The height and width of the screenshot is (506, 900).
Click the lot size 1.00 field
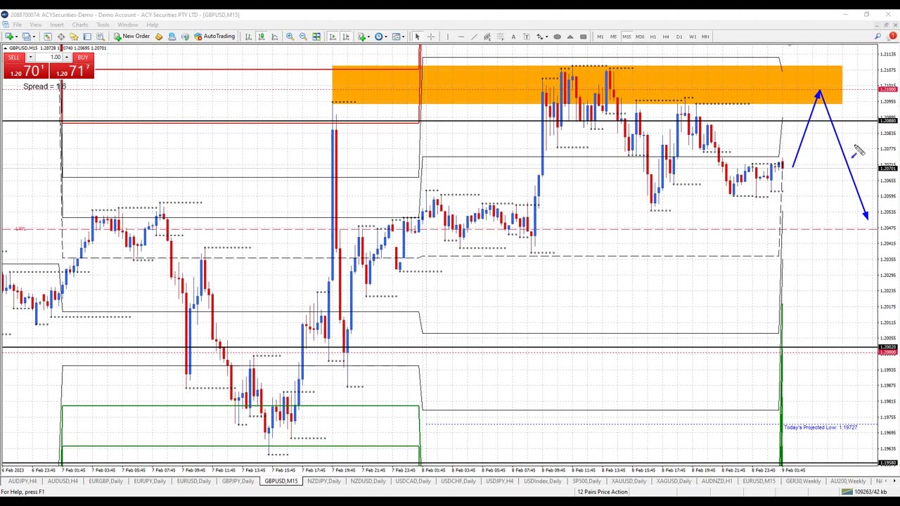(49, 57)
